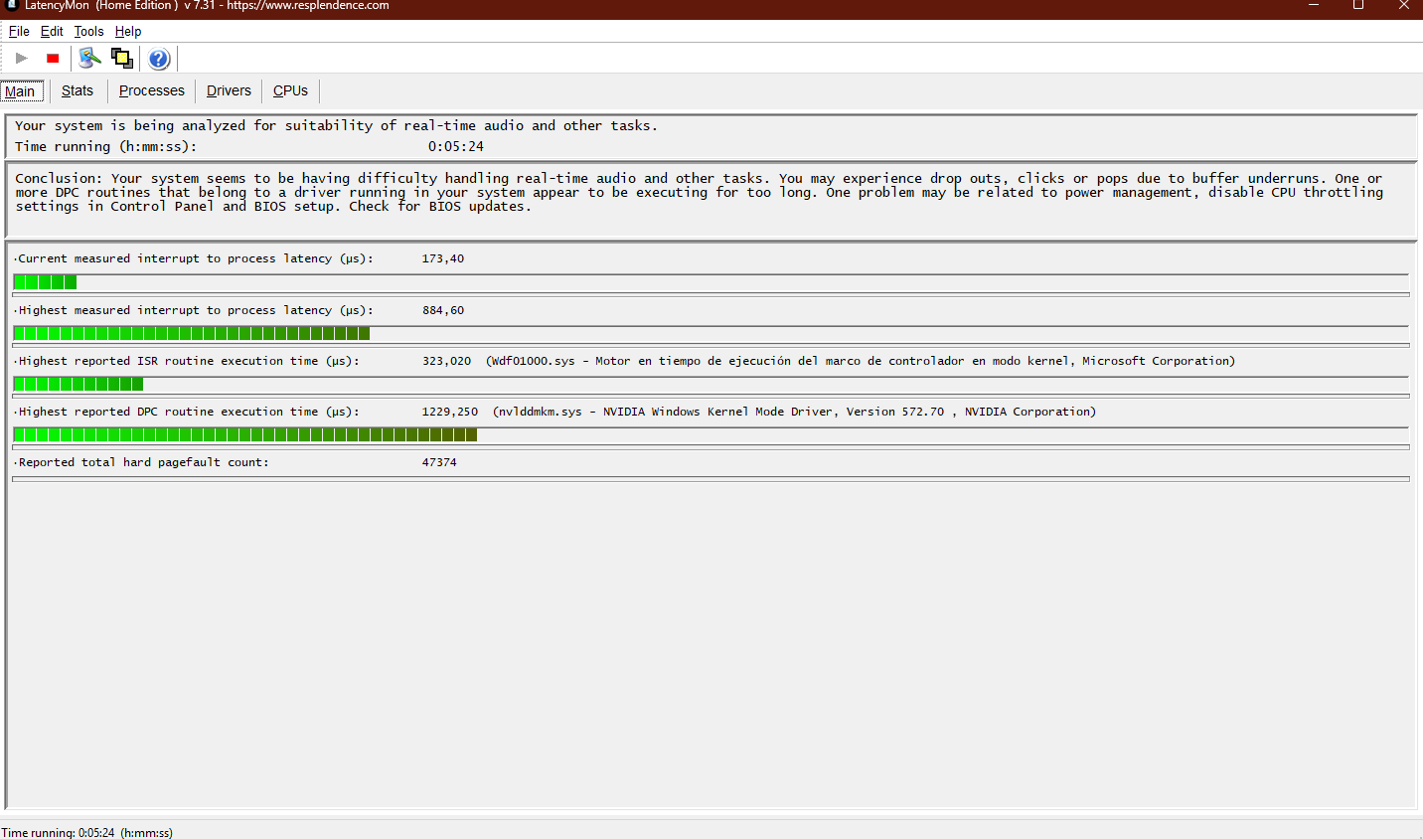Click the LatencyMon icon in title bar
This screenshot has width=1423, height=839.
point(12,6)
